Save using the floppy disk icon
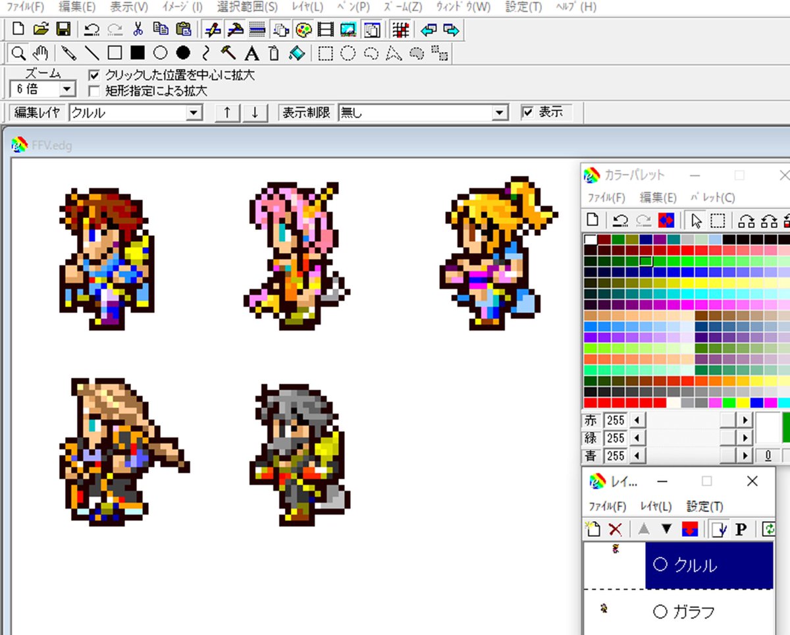 [63, 29]
